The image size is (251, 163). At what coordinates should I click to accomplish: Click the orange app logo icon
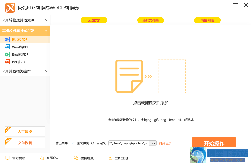point(10,8)
